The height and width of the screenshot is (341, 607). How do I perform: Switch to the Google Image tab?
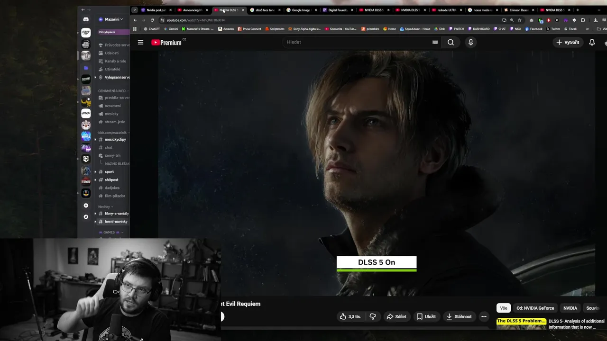(x=301, y=10)
